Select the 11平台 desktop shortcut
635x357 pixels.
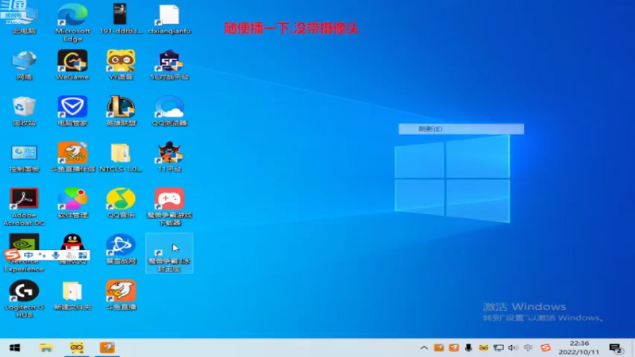coord(169,157)
